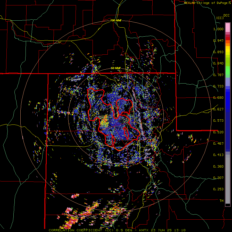This screenshot has height=232, width=232.
Task: Click the 0.307 legend value
Action: 218,178
